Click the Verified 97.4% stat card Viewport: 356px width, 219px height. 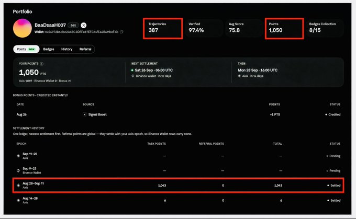pyautogui.click(x=203, y=28)
